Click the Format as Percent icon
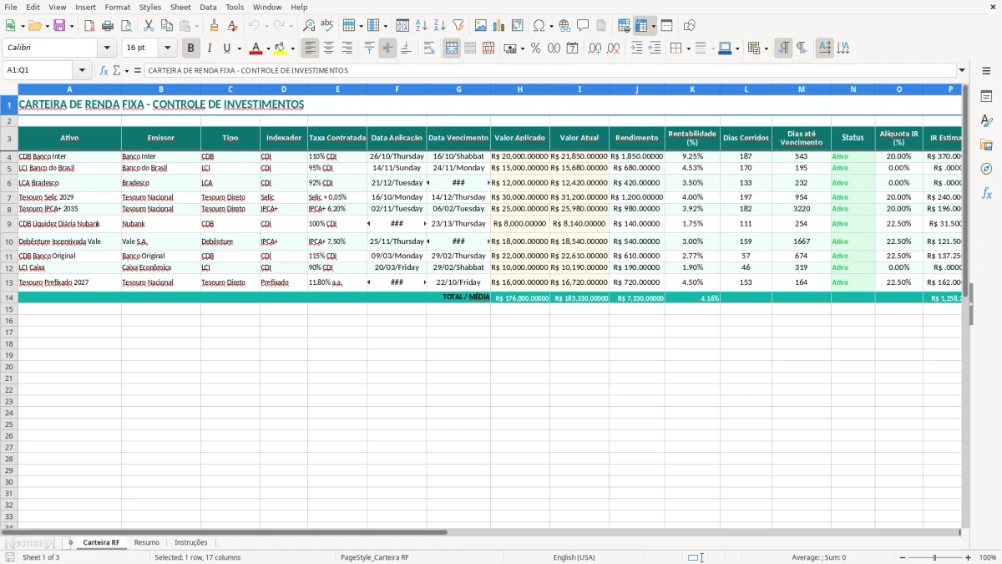 (x=535, y=48)
